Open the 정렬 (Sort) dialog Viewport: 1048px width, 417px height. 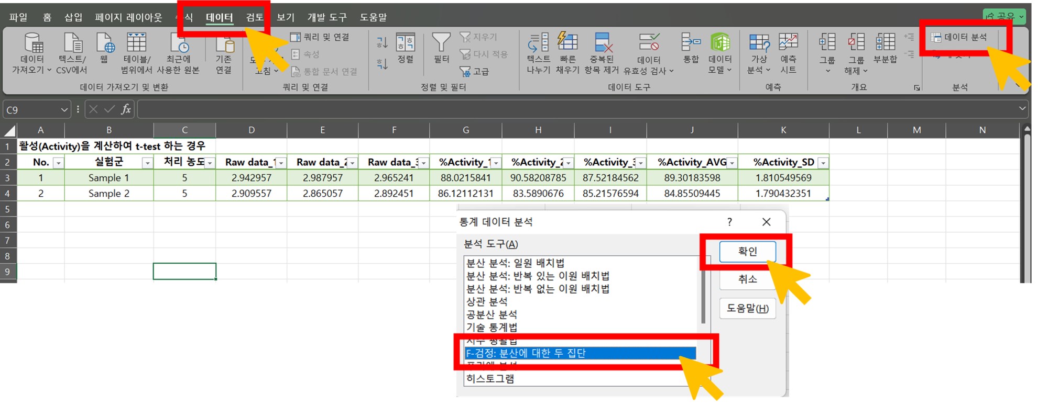click(406, 48)
